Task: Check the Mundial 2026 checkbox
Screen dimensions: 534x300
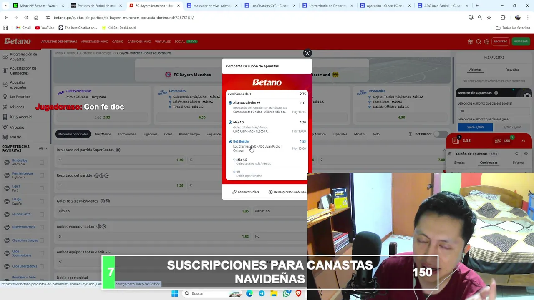Action: tap(42, 214)
